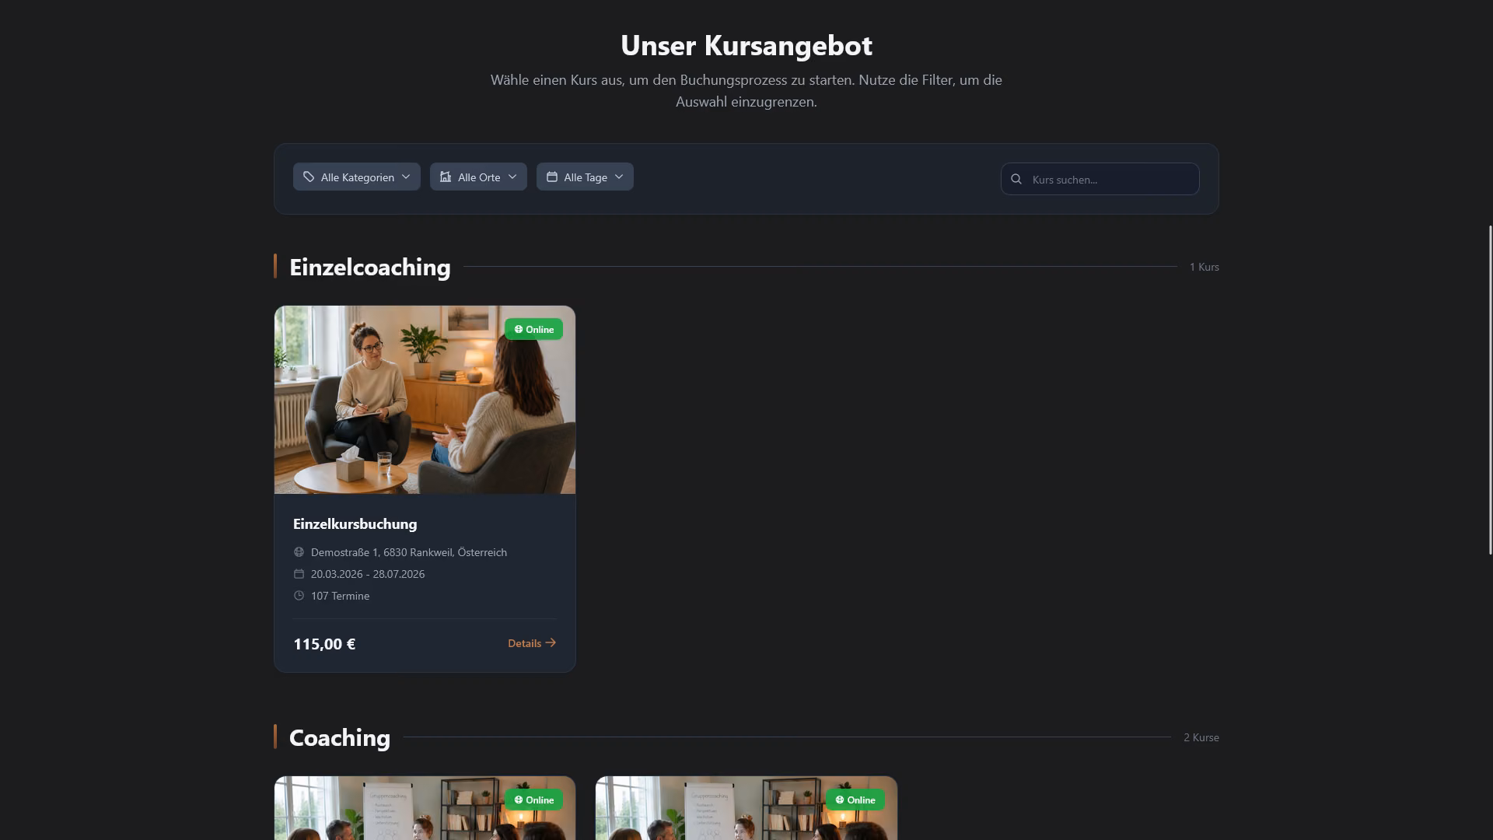This screenshot has width=1493, height=840.
Task: Click the building icon in Alle Orte
Action: coord(446,177)
